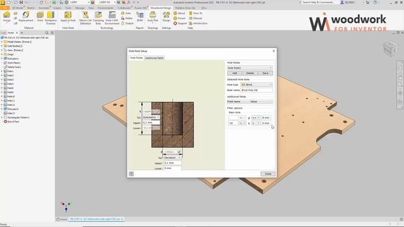Open depth tolerance Symmetric dropdown

point(151,117)
